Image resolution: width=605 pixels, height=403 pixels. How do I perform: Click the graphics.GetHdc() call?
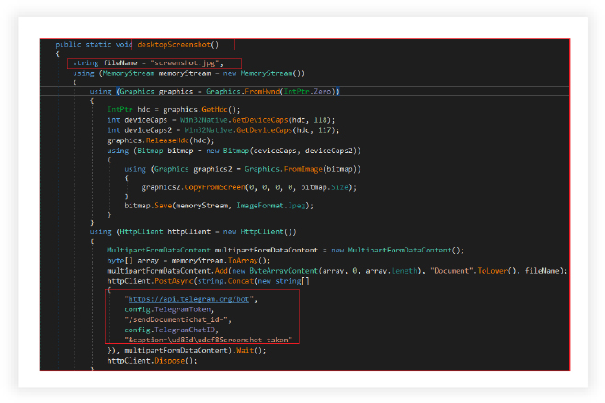[201, 110]
